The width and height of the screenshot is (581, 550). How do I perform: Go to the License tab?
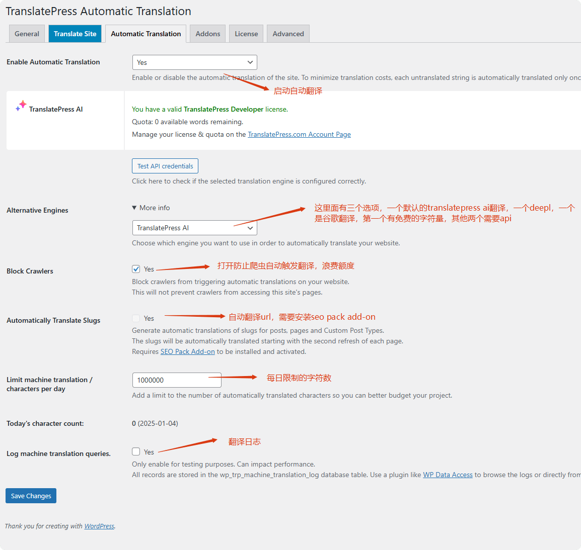[246, 34]
